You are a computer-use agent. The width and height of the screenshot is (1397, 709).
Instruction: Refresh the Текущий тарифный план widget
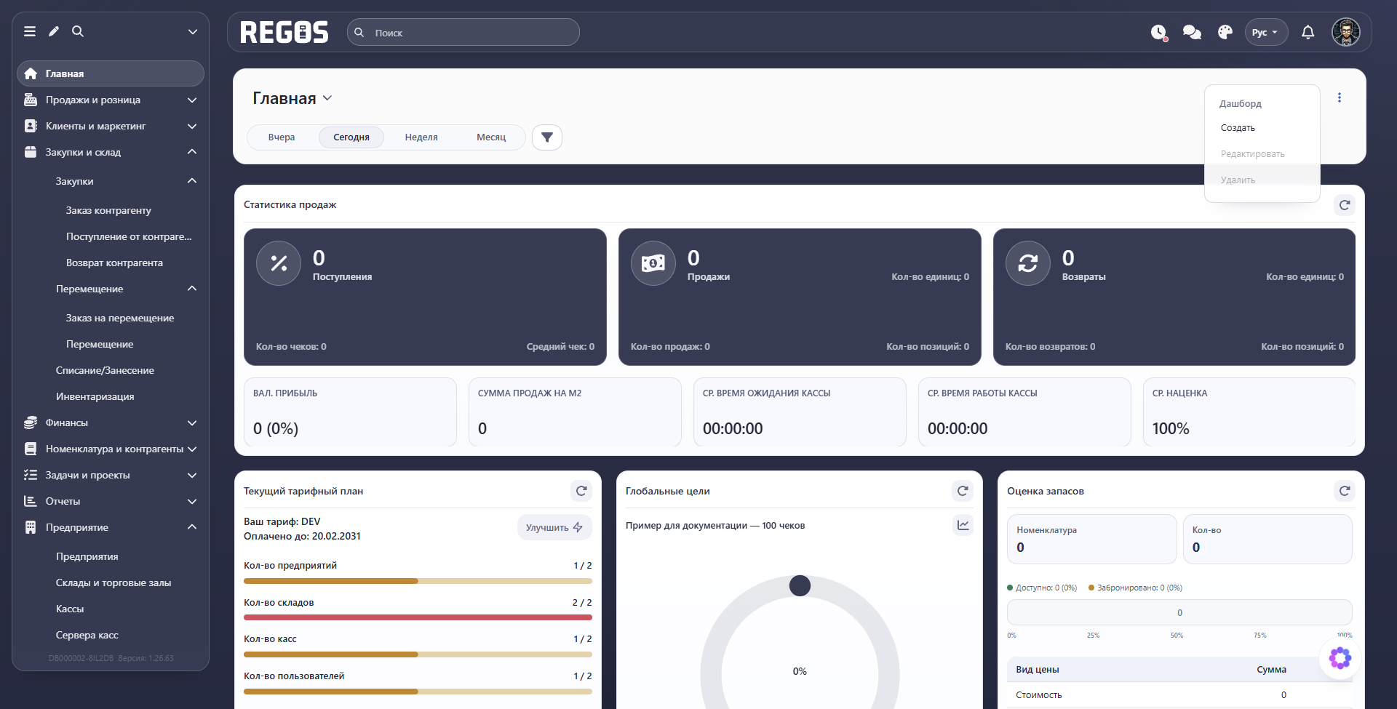pyautogui.click(x=581, y=491)
